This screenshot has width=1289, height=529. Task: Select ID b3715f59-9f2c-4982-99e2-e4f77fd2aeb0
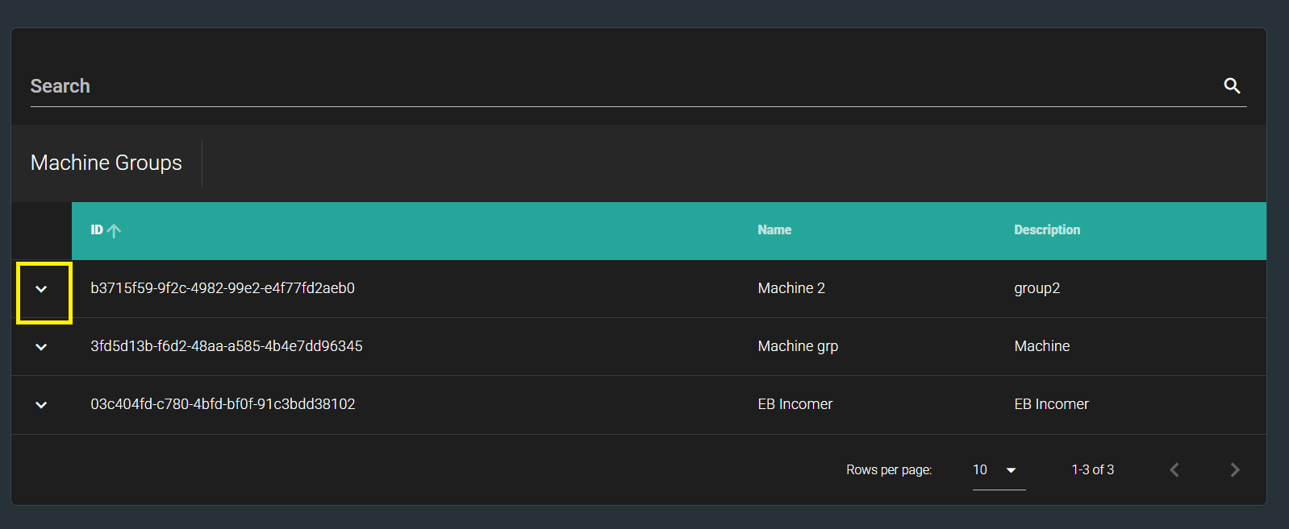click(x=223, y=288)
